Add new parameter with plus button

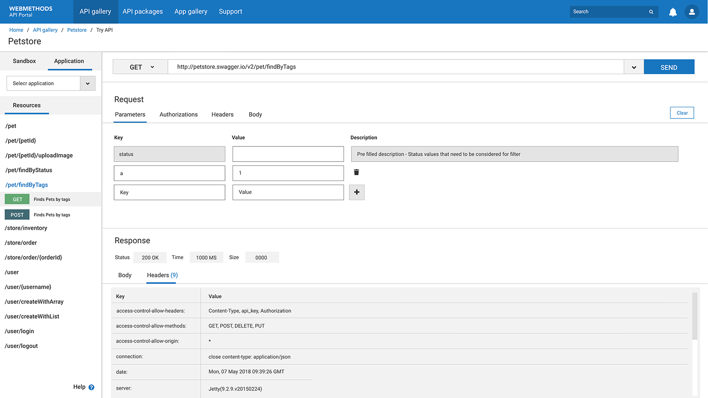[357, 192]
